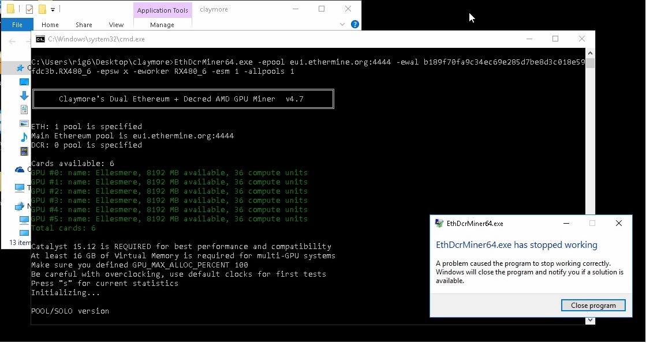Select OneDrive cloud icon in sidebar
The height and width of the screenshot is (343, 646).
pos(20,169)
